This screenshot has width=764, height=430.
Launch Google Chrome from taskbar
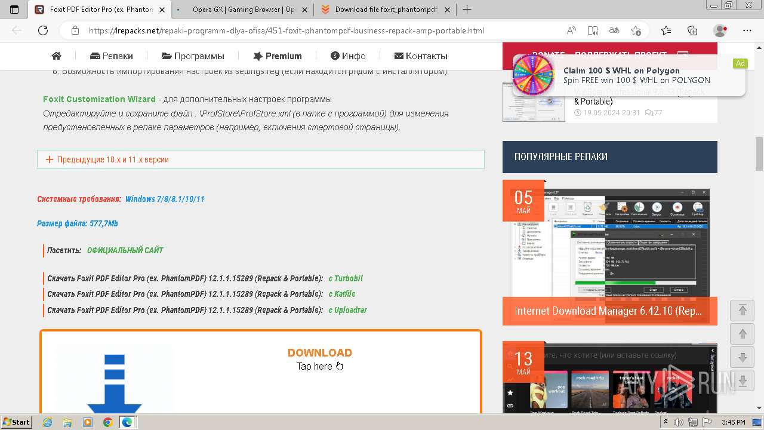pos(107,422)
